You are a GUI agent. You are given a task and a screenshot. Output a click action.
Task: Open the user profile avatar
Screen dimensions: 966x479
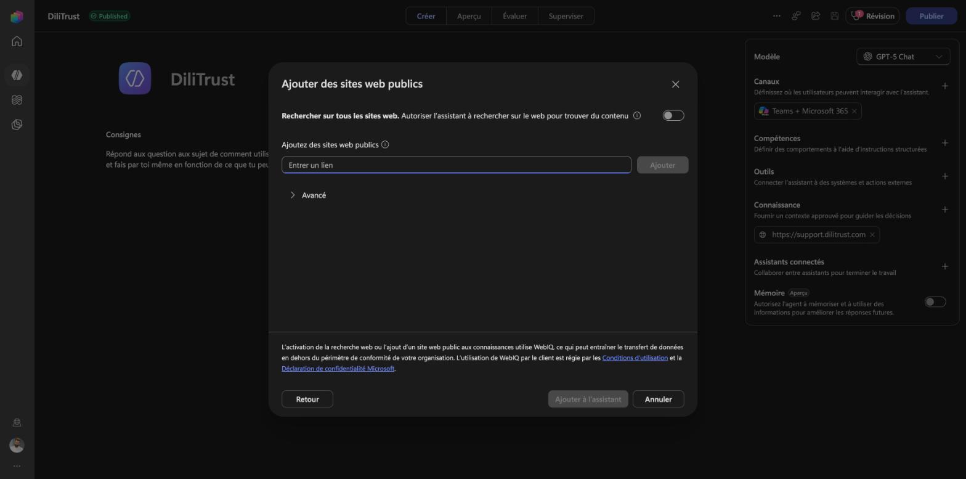pos(17,445)
